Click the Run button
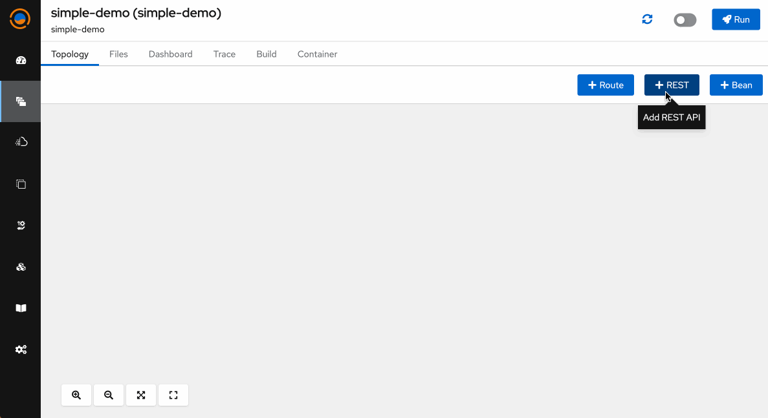The width and height of the screenshot is (768, 418). (x=736, y=19)
